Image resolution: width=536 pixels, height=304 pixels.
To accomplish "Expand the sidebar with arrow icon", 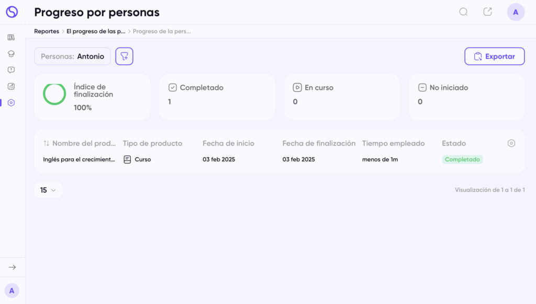I will point(13,267).
